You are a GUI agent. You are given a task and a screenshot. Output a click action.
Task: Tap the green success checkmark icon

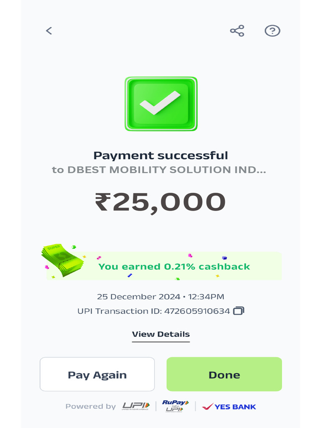click(x=161, y=104)
